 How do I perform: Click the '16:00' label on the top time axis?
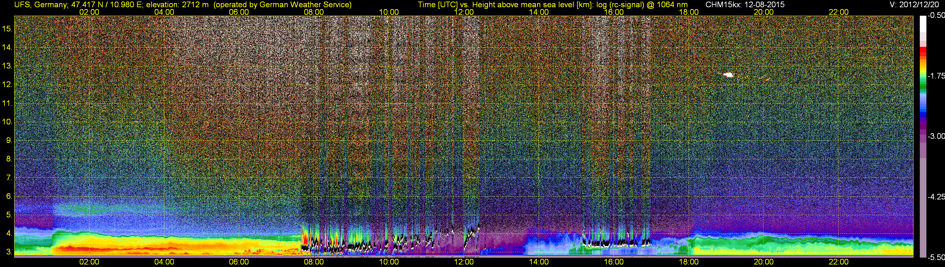click(614, 12)
